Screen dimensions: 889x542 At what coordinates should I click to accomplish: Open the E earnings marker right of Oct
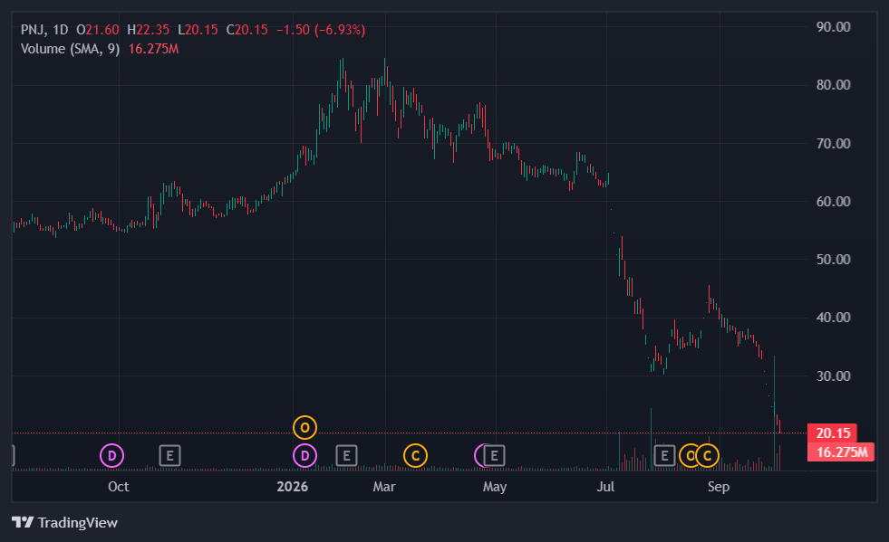pyautogui.click(x=169, y=455)
